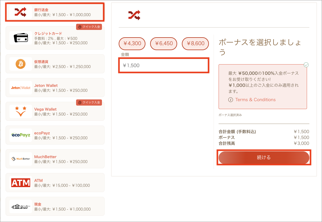Screen dimensions: 322x222
Task: Click the info icon beside Terms & Conditions
Action: pyautogui.click(x=231, y=100)
